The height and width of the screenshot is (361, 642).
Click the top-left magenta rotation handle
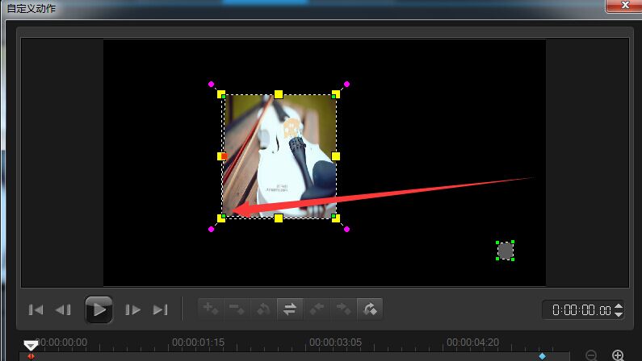212,84
